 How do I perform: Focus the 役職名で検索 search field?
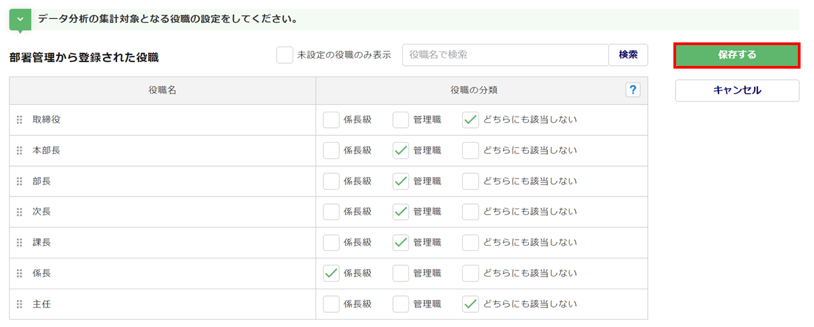[505, 55]
